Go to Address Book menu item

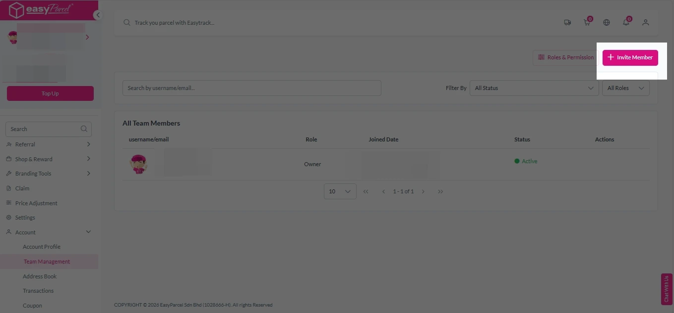click(40, 276)
